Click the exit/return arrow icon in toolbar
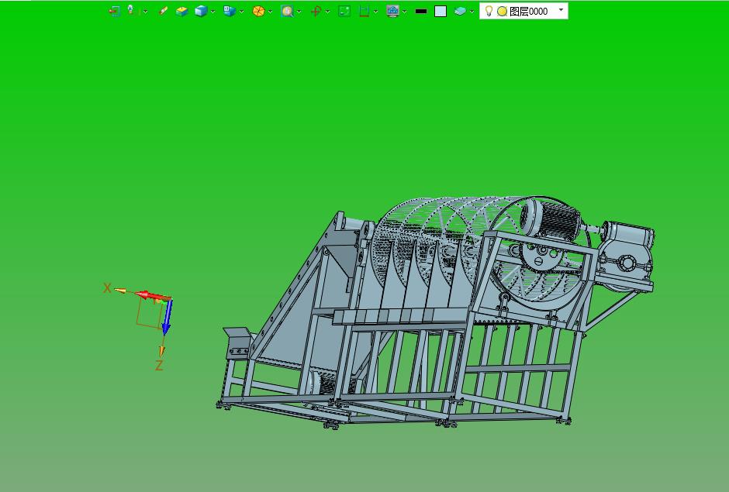 coord(114,11)
